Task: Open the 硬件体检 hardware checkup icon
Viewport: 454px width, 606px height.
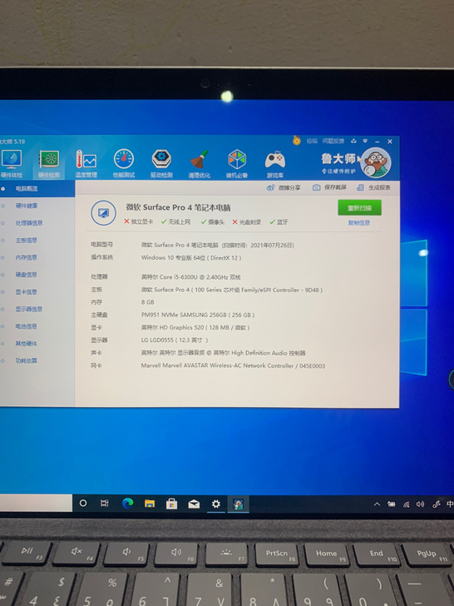Action: tap(11, 164)
